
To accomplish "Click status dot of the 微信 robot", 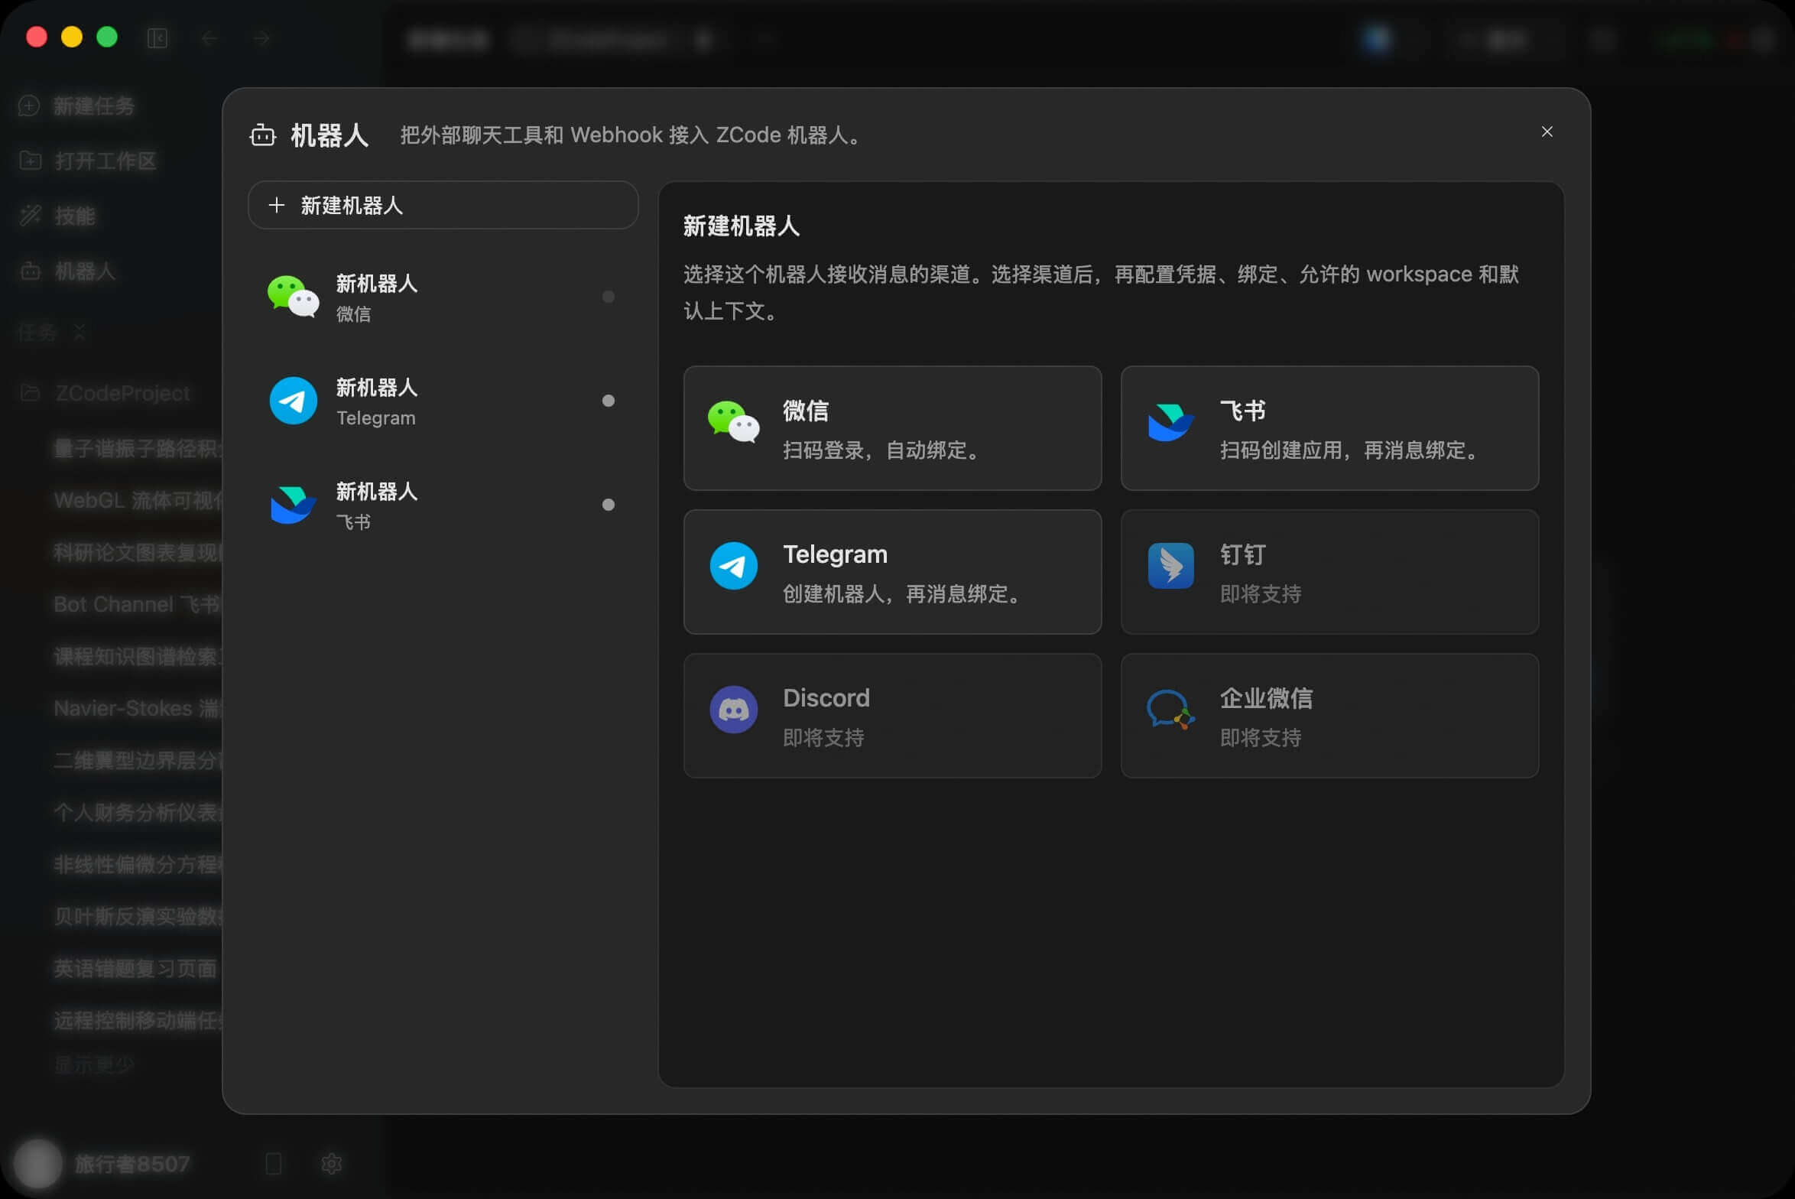I will coord(609,297).
